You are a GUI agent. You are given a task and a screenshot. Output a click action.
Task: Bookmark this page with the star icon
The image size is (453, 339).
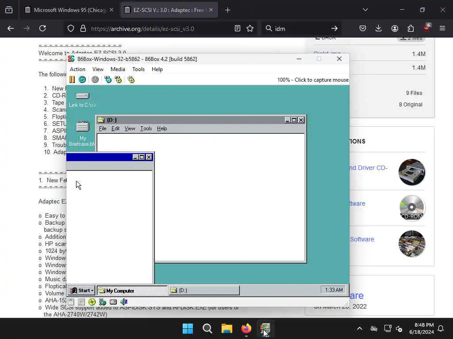(x=250, y=29)
